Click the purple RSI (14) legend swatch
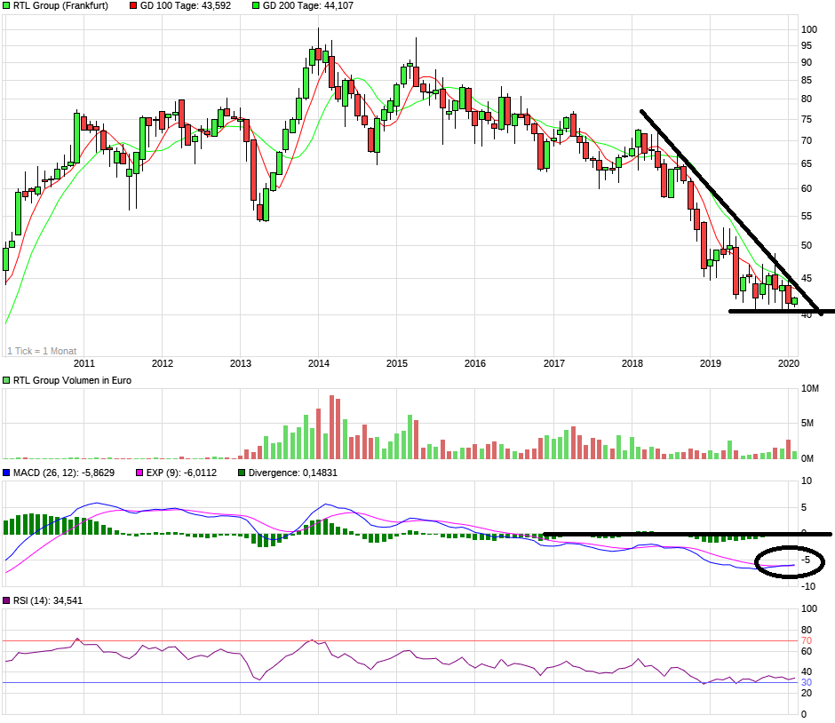835x723 pixels. tap(7, 601)
